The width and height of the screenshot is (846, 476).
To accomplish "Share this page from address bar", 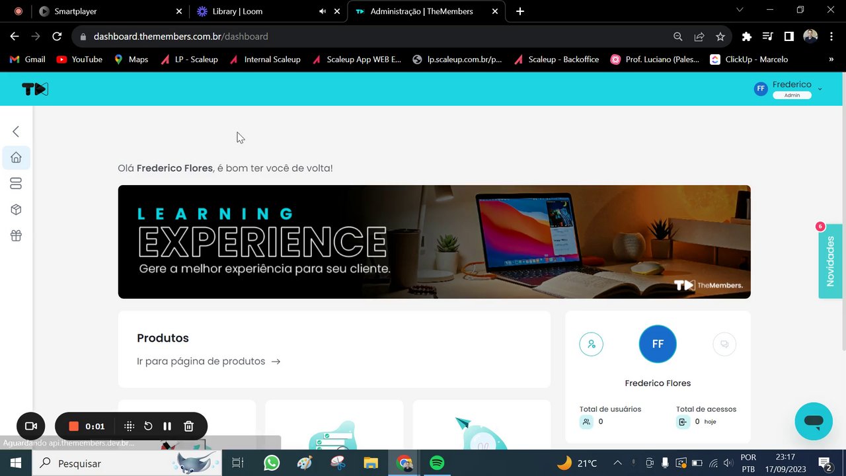I will [x=699, y=36].
